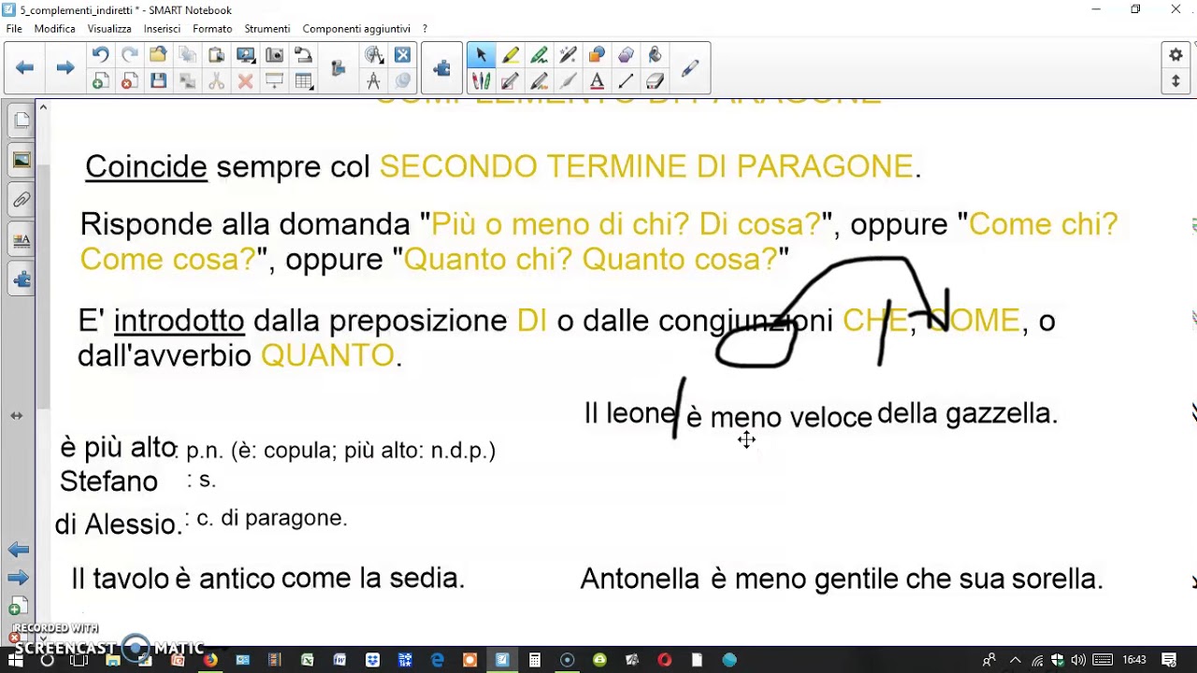
Task: Open Windows Start menu
Action: click(x=15, y=660)
